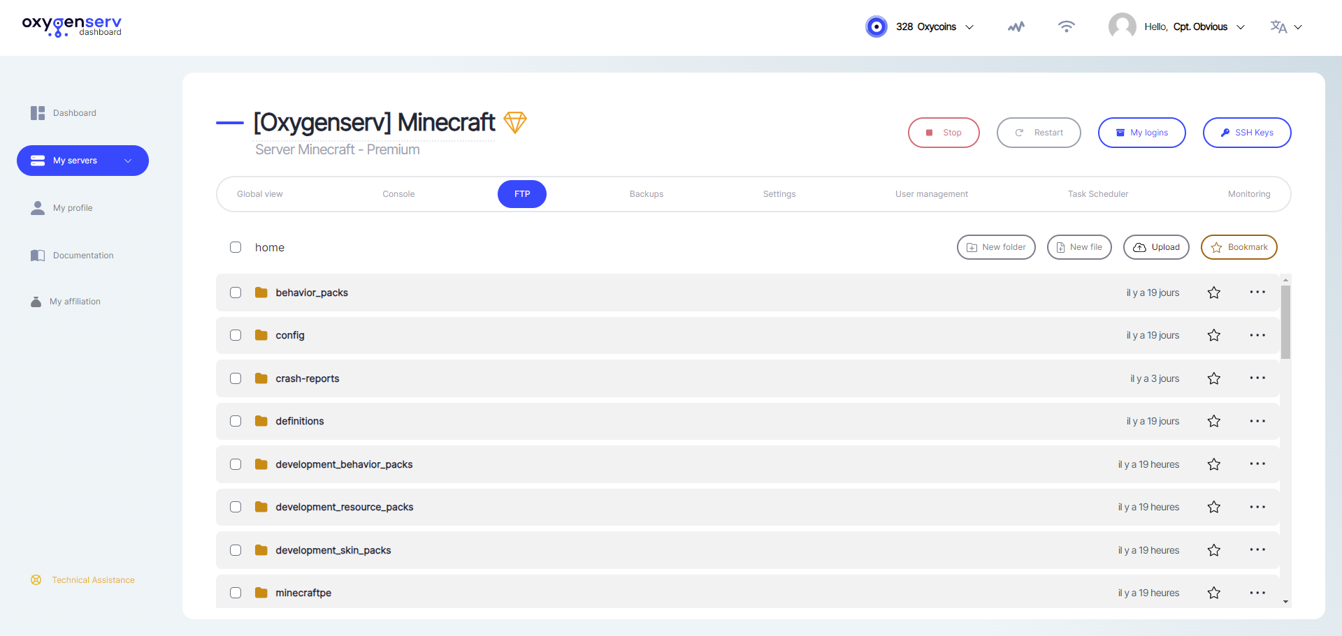This screenshot has height=636, width=1342.
Task: Click the Dashboard grid icon in sidebar
Action: 38,113
